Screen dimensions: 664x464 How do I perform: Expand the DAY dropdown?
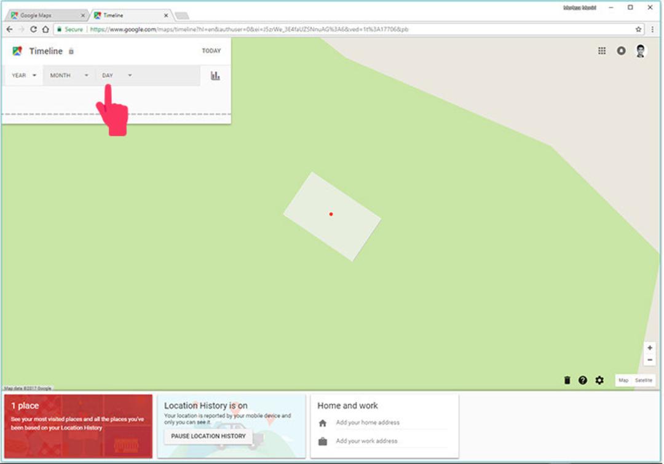(x=117, y=75)
